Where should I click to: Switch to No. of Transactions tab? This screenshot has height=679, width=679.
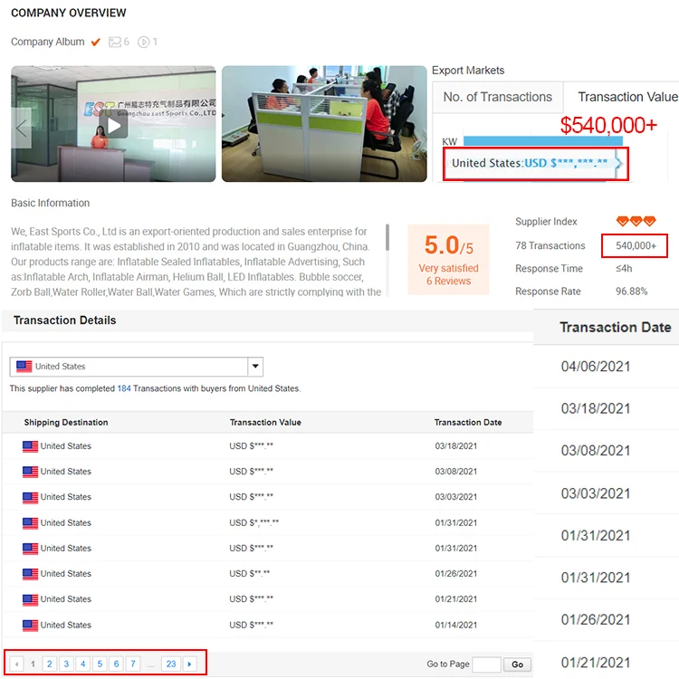497,98
